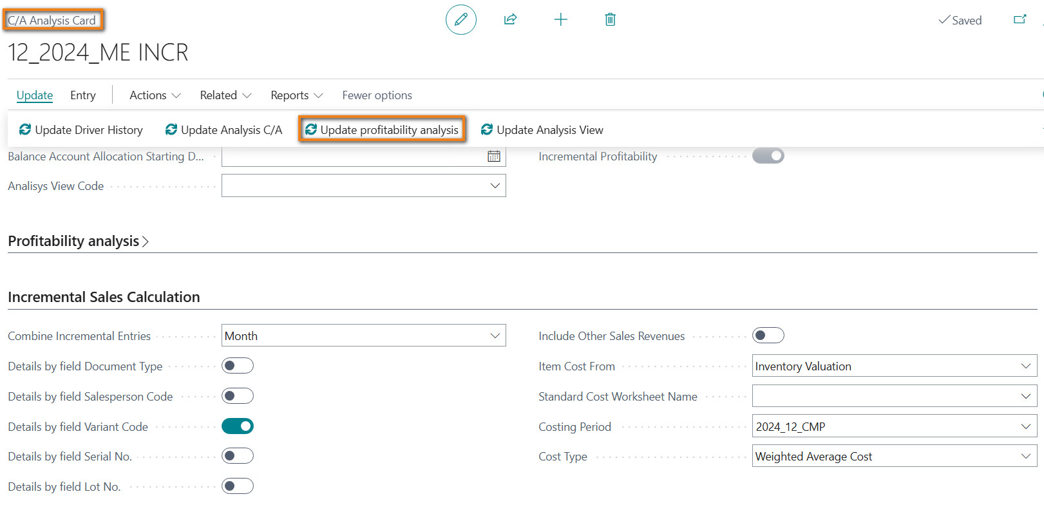Open Costing Period dropdown
This screenshot has width=1044, height=512.
[1025, 426]
